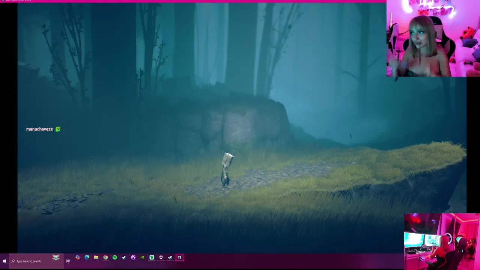480x270 pixels.
Task: Click the username 'manuchavezs'
Action: point(39,129)
